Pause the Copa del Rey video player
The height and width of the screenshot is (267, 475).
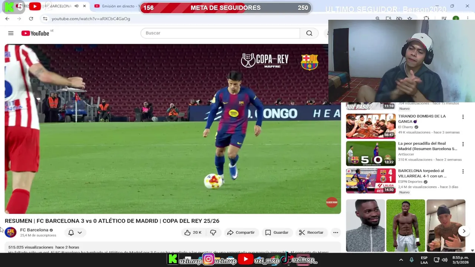(x=173, y=129)
